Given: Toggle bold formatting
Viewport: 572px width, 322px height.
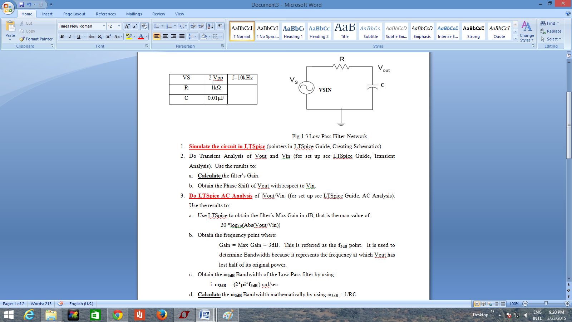Looking at the screenshot, I should click(x=61, y=36).
